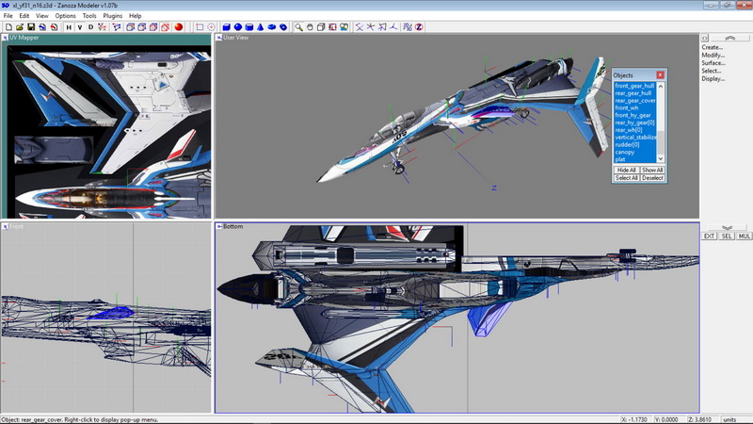
Task: Click the red-outlined cube icon
Action: [166, 27]
